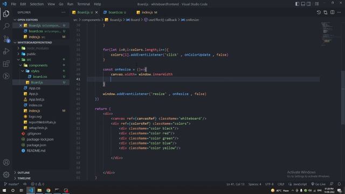Open timeline history icon in editor toolbar
This screenshot has height=194, width=345.
pos(319,12)
